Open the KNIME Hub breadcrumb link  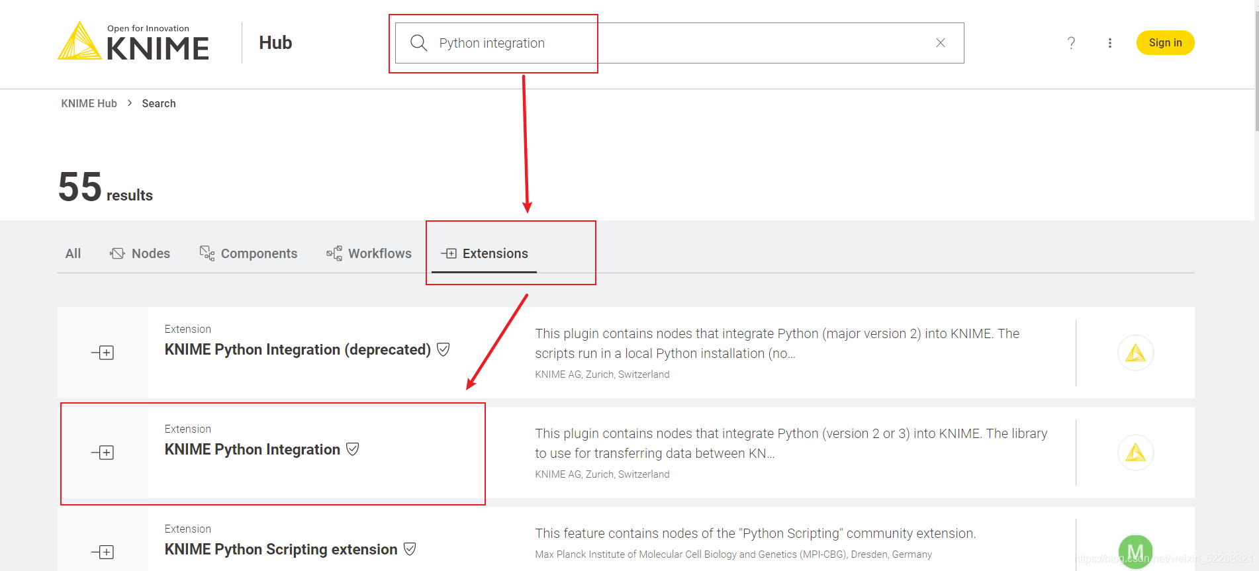click(88, 103)
